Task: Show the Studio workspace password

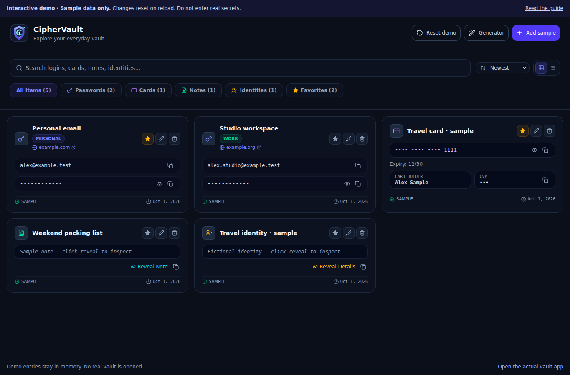Action: [347, 184]
